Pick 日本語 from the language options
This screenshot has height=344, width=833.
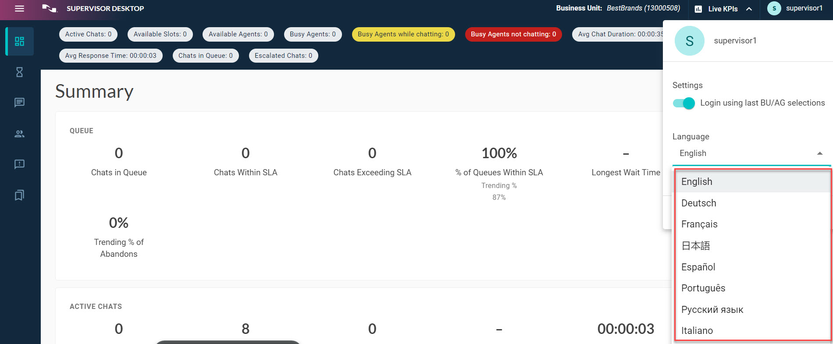[x=695, y=246]
